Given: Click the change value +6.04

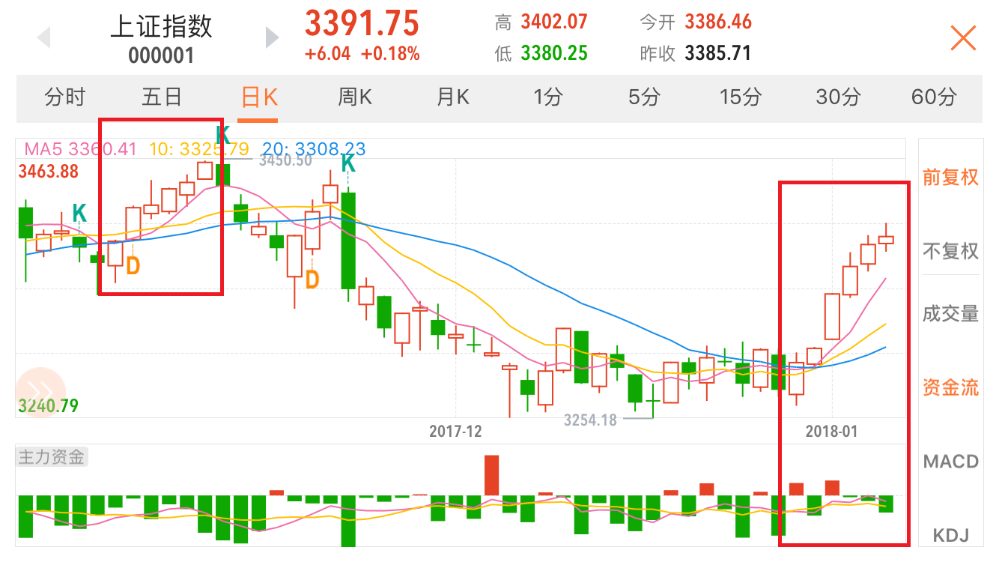Looking at the screenshot, I should (x=327, y=54).
